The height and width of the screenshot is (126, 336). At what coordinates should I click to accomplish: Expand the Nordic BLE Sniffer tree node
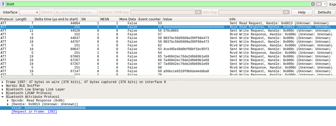click(3, 86)
